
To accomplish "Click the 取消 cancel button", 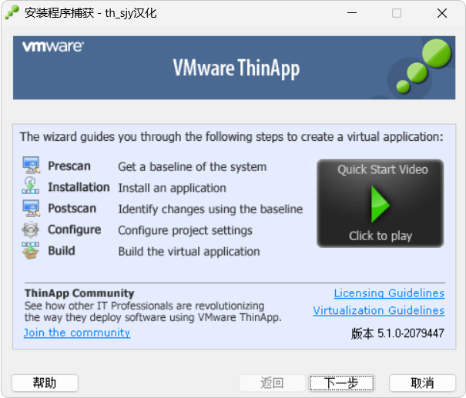I will point(422,383).
